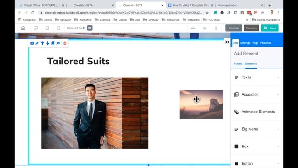298x168 pixels.
Task: Save the page with Save button
Action: point(270,28)
